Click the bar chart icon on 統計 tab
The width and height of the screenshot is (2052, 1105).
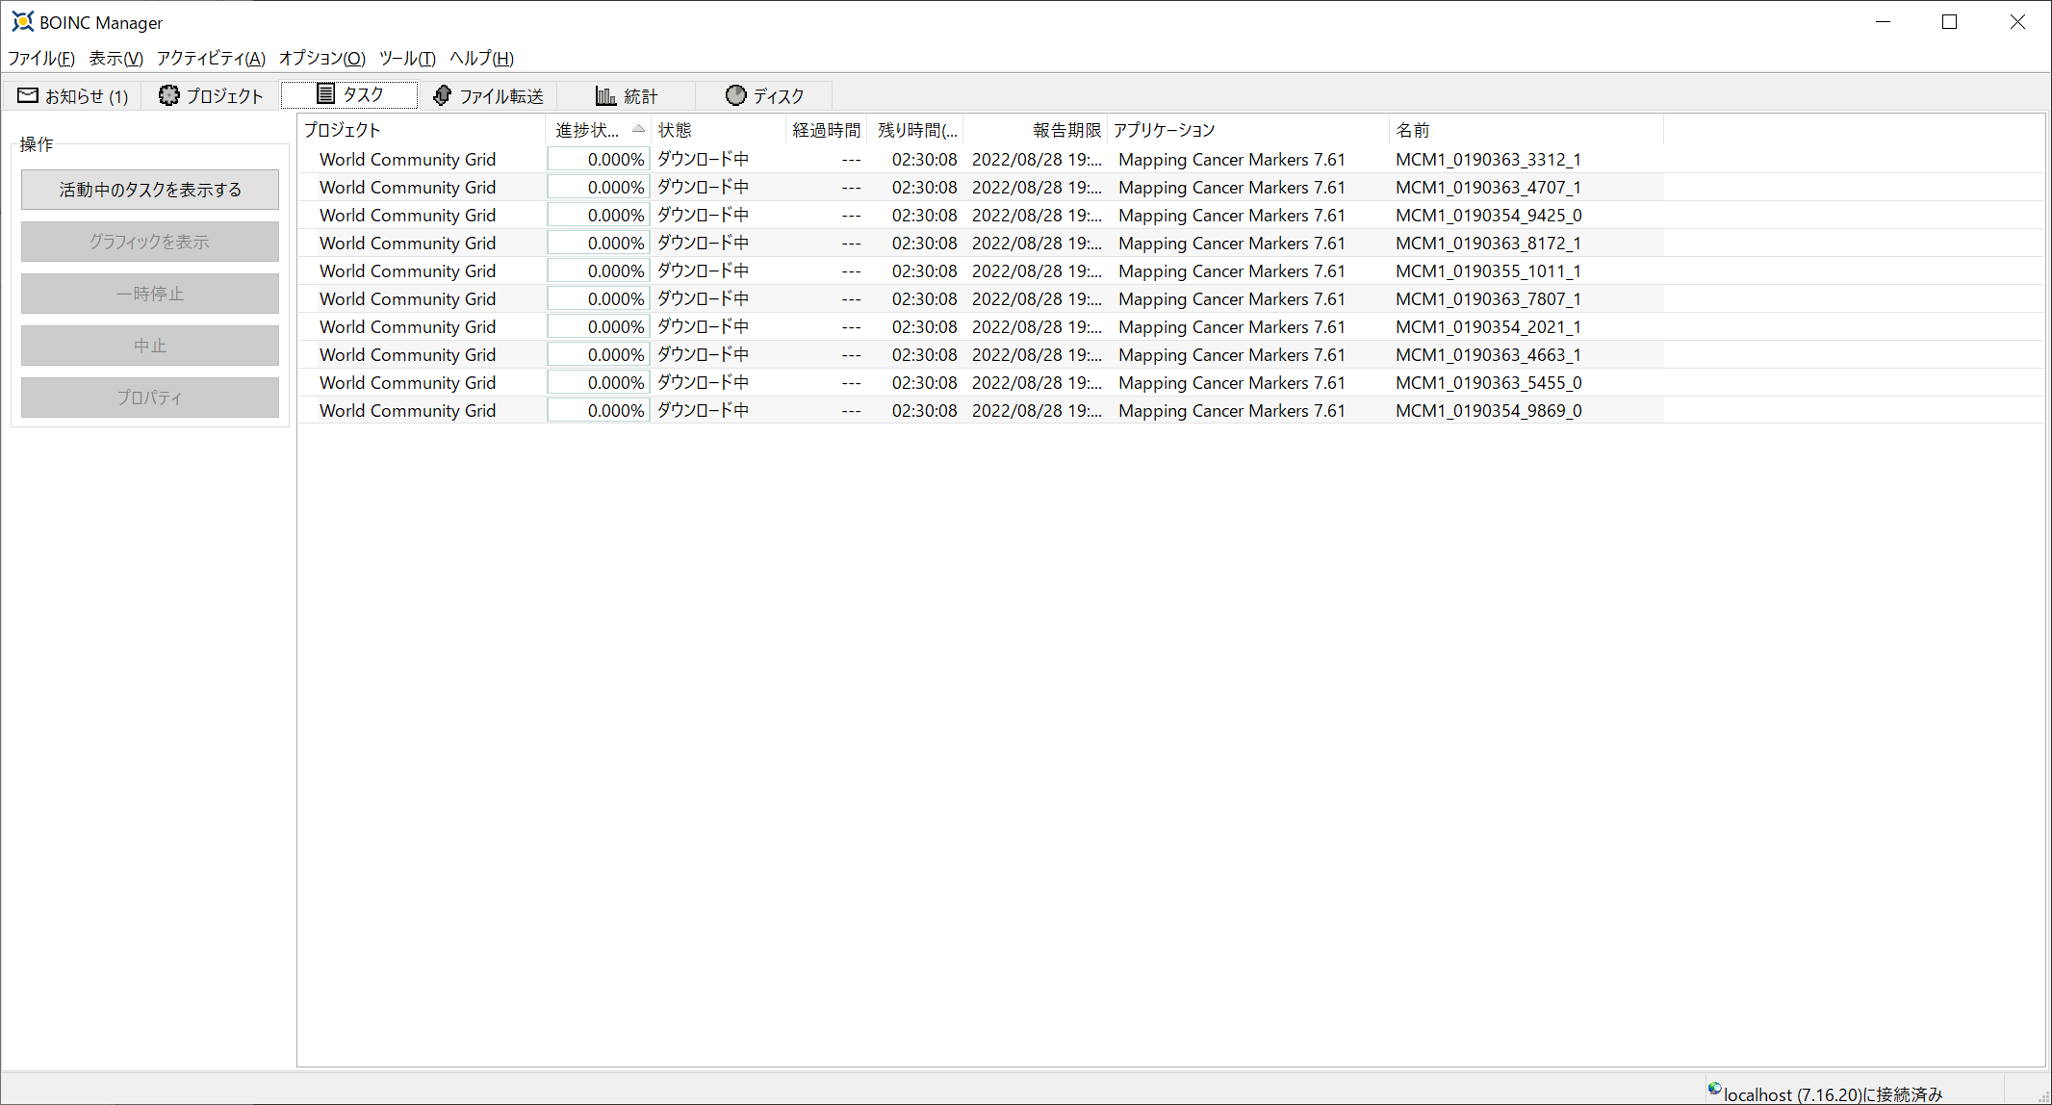pos(605,95)
